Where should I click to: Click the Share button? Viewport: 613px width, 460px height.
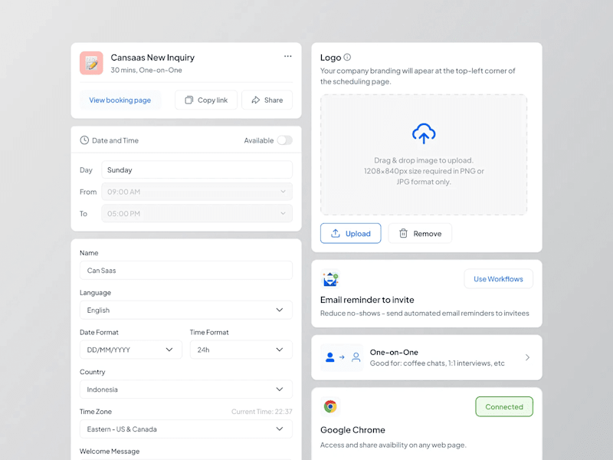tap(267, 100)
